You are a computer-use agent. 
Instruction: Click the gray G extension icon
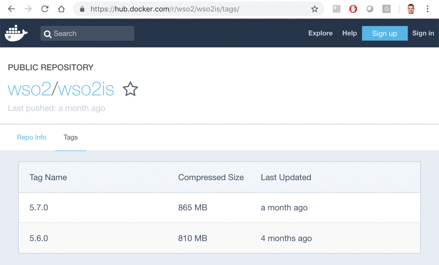click(x=386, y=9)
